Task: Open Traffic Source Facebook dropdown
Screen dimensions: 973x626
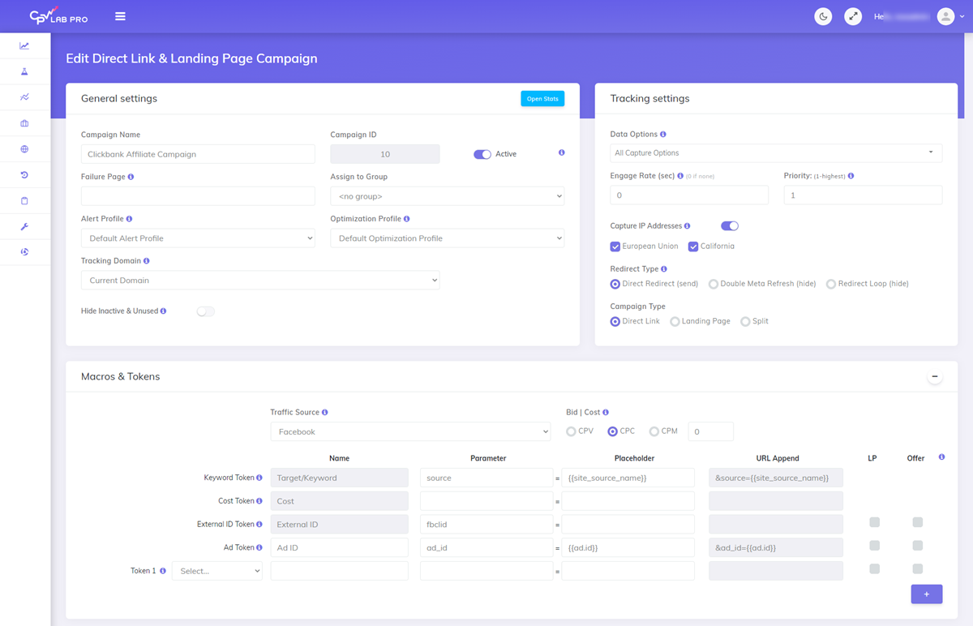Action: point(410,431)
